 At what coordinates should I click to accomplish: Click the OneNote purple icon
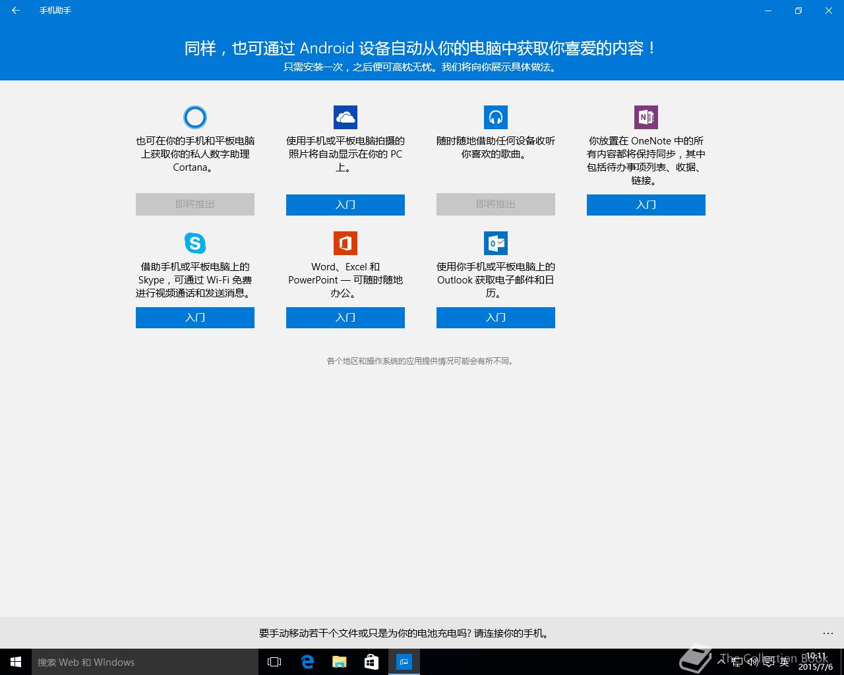pos(646,117)
